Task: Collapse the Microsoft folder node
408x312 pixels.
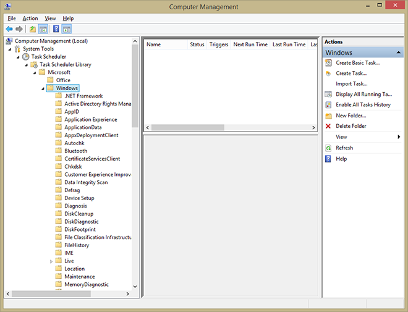Action: [35, 73]
